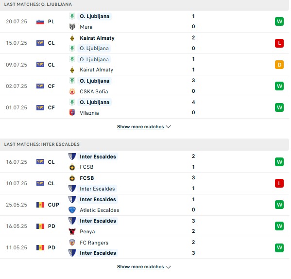Click chevron beside lower Show more matches
The width and height of the screenshot is (291, 279).
point(168,267)
